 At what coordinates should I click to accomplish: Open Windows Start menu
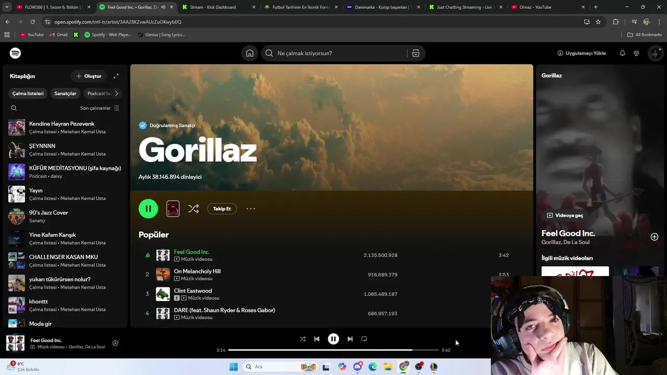point(233,367)
